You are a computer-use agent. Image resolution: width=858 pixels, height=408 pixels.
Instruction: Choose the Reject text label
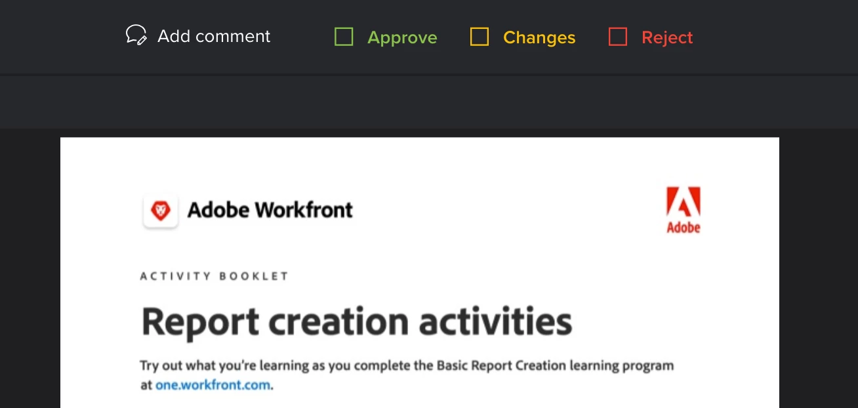[x=667, y=37]
